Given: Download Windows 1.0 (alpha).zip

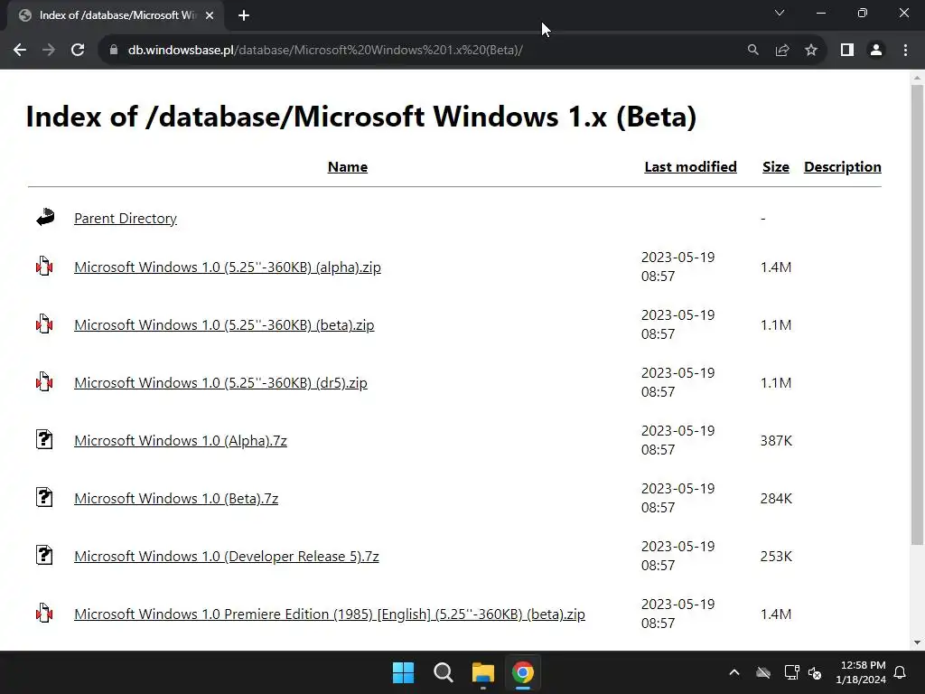Looking at the screenshot, I should point(227,267).
